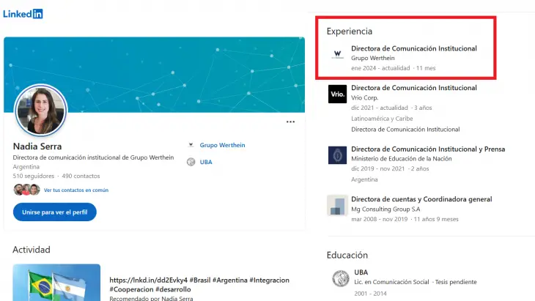Click the UBA seal logo under Educación

pos(341,278)
